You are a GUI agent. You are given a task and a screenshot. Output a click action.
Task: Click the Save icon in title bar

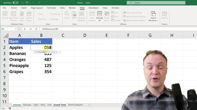pos(22,3)
